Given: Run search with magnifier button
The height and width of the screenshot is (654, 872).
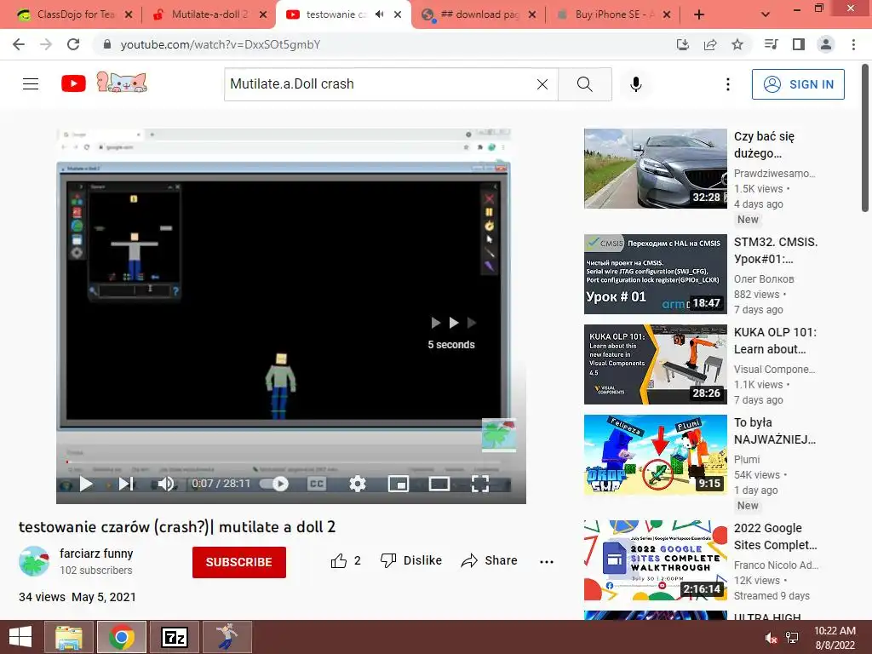Looking at the screenshot, I should click(x=584, y=84).
